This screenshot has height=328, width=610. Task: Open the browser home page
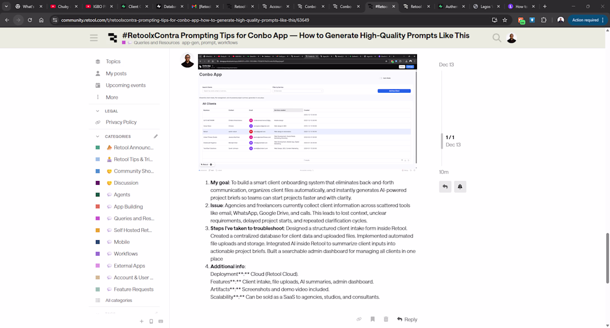coord(41,20)
